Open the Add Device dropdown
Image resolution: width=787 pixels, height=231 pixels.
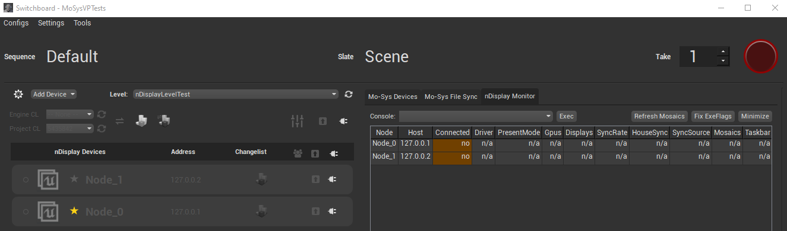click(x=54, y=94)
